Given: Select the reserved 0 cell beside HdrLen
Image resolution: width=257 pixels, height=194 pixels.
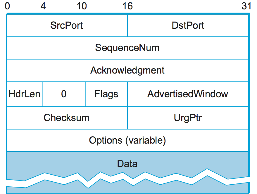Looking at the screenshot, I should (x=64, y=94).
